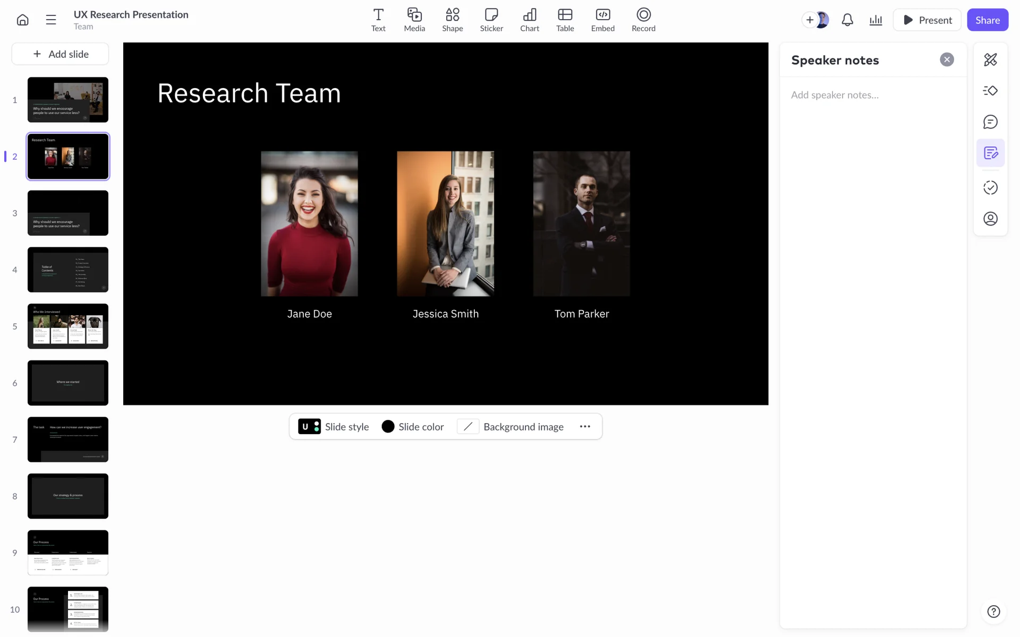
Task: Start Record from toolbar
Action: tap(643, 20)
